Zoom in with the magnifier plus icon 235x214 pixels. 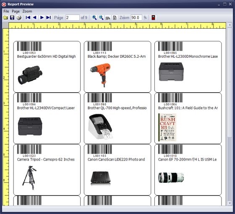94,18
